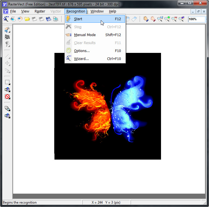Click the fire and ice butterfly image
The height and width of the screenshot is (207, 209).
108,106
